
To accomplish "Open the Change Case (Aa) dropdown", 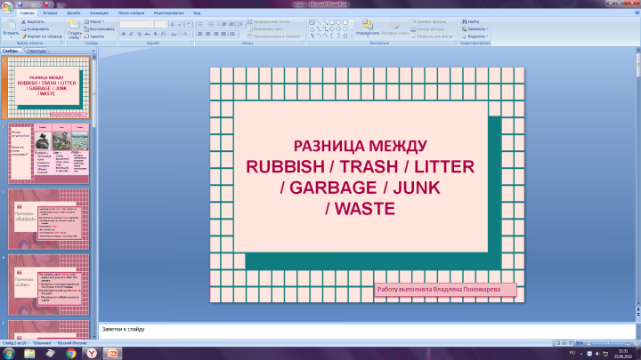I will (174, 34).
